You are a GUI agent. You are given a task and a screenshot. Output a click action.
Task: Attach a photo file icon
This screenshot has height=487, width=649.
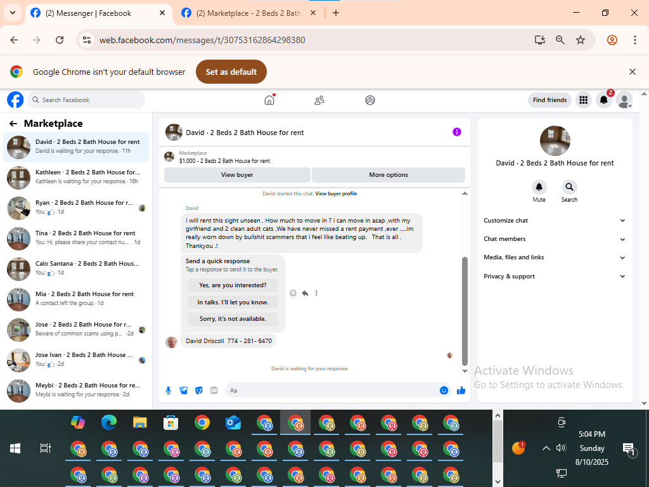(x=184, y=391)
